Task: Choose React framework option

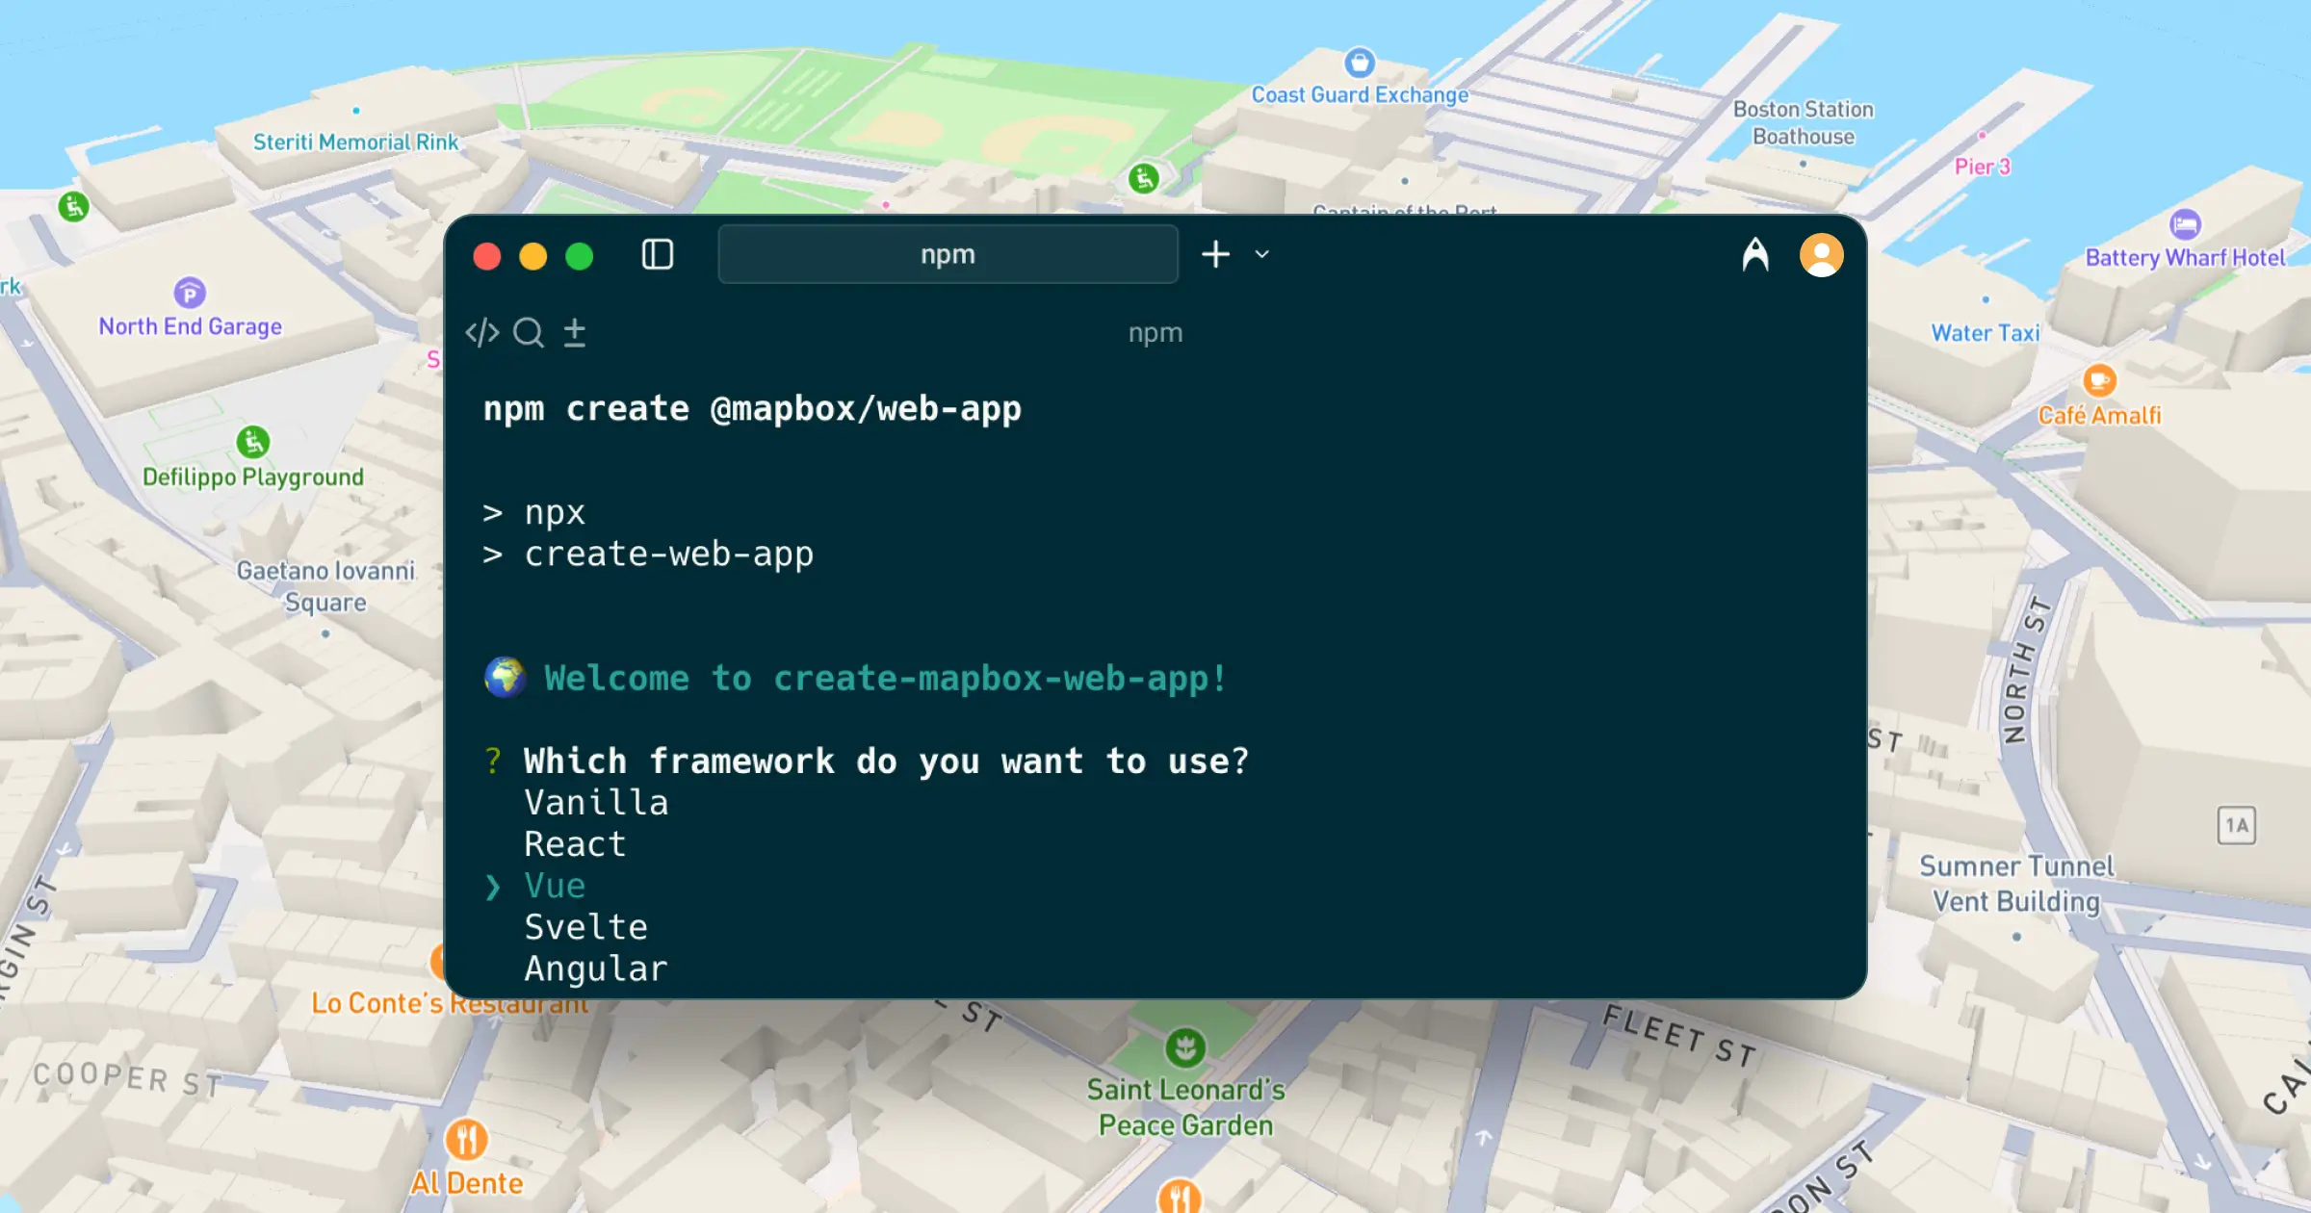Action: click(x=575, y=844)
